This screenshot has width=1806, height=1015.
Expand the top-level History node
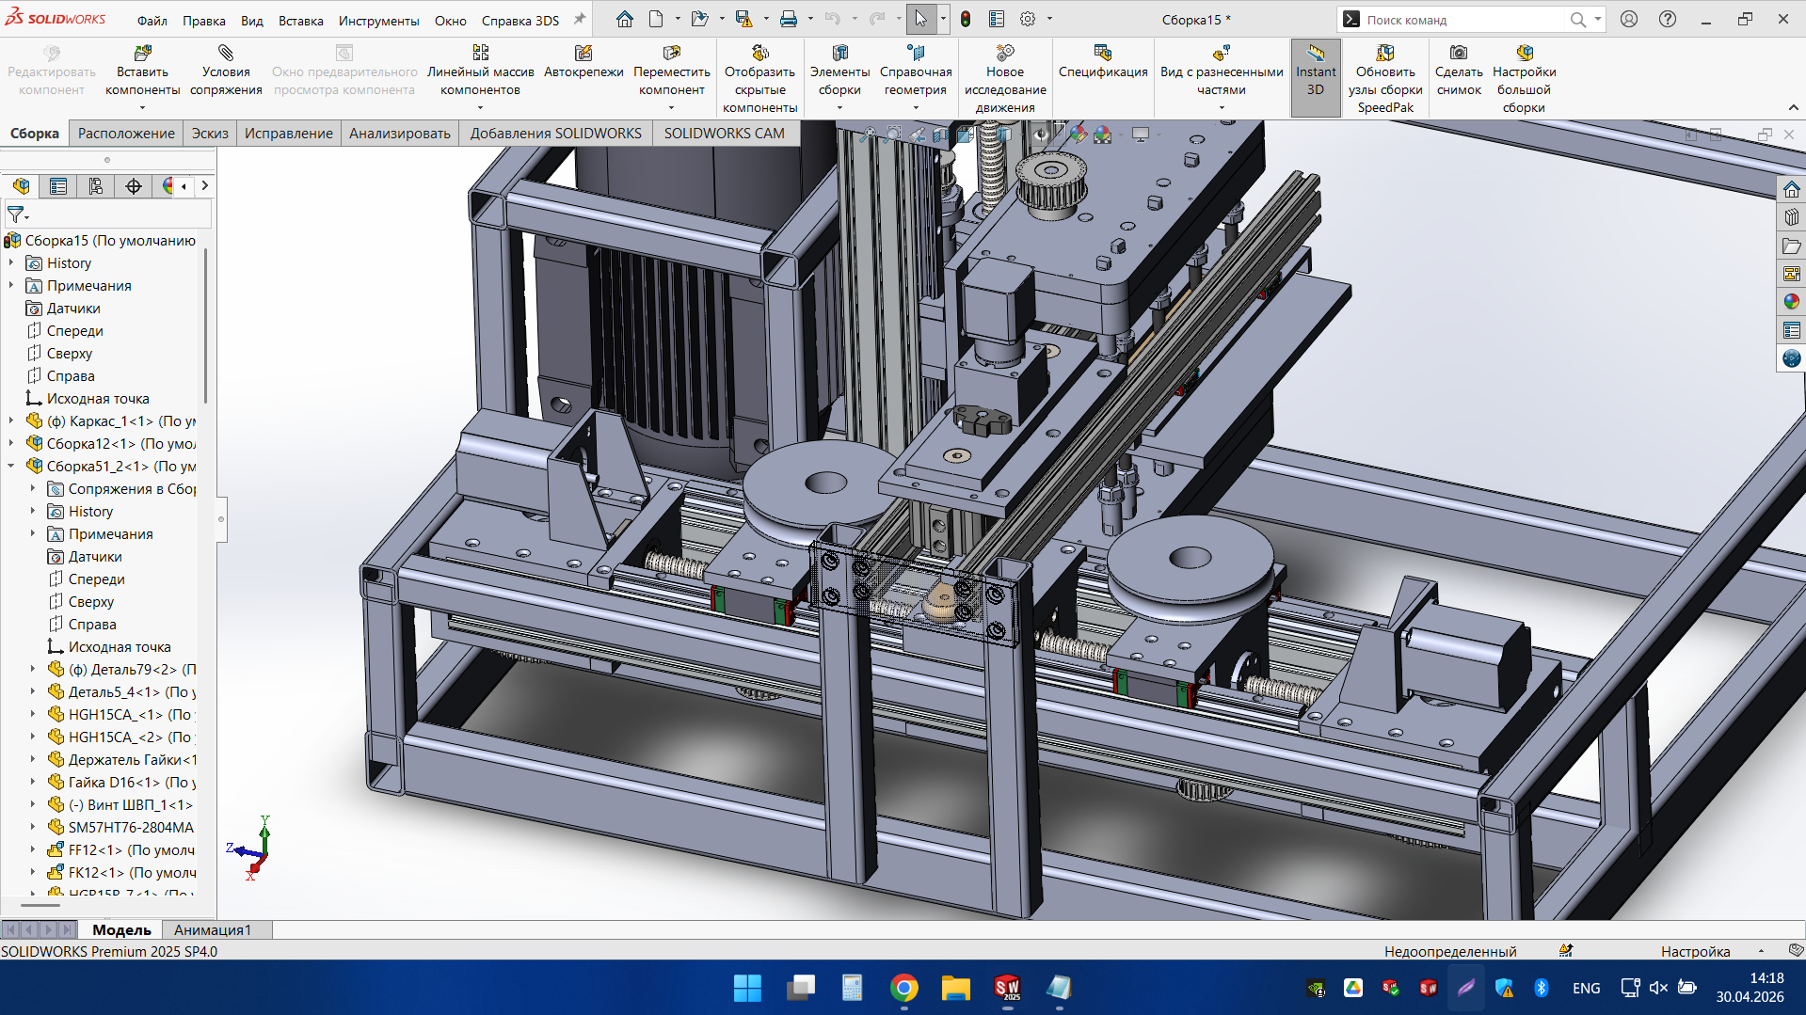[x=11, y=263]
